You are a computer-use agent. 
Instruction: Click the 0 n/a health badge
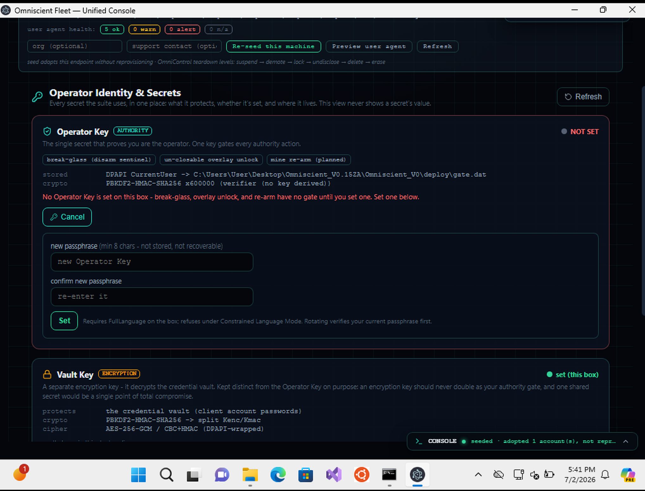pyautogui.click(x=218, y=29)
